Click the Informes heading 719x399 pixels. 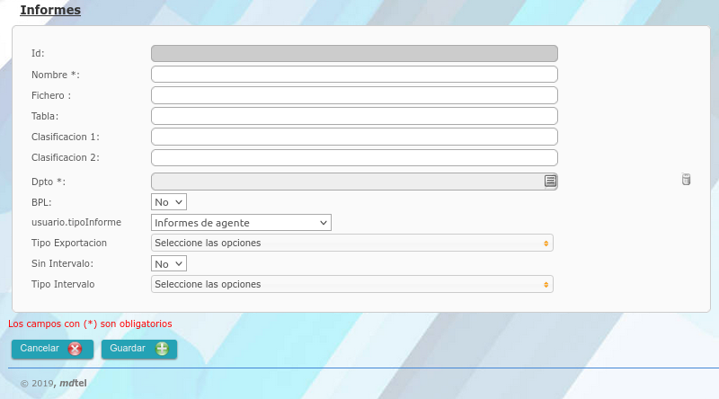click(50, 10)
